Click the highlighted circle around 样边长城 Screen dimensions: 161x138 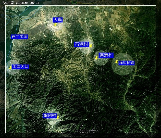click(x=122, y=69)
